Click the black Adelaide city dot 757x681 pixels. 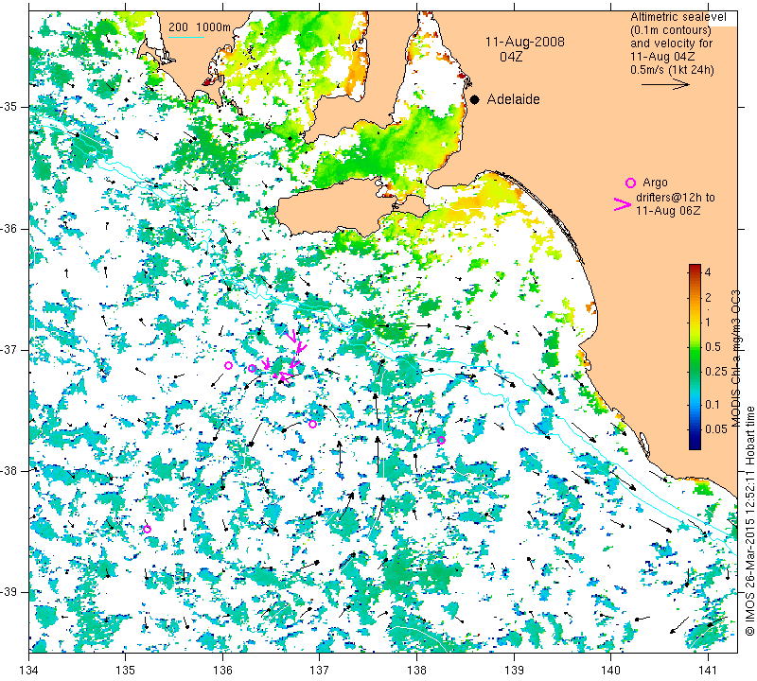click(475, 99)
